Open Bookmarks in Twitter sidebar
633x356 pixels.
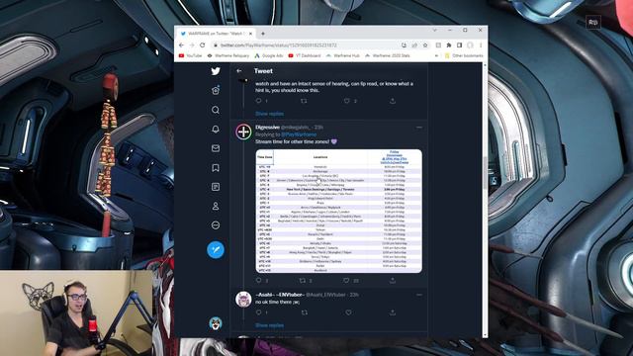click(216, 167)
